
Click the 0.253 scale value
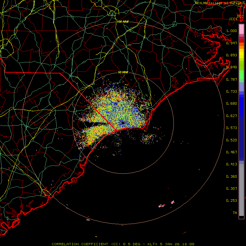point(232,201)
